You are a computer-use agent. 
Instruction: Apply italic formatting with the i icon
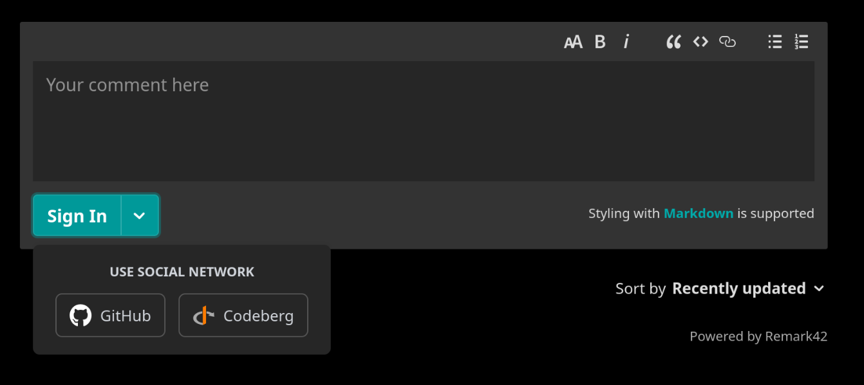626,42
